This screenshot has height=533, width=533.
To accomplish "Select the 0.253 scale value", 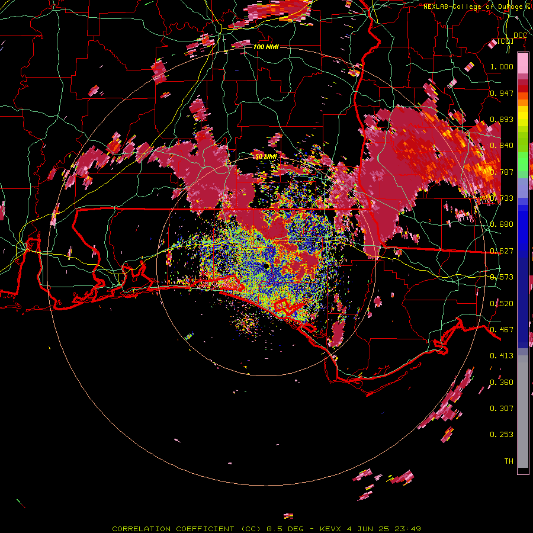I will [x=502, y=435].
